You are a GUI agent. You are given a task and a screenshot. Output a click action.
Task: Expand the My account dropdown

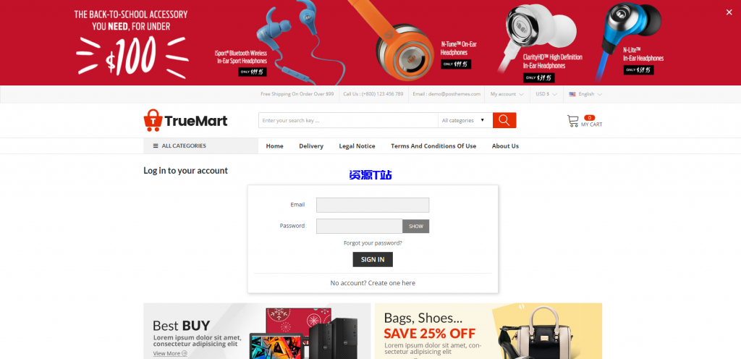tap(507, 94)
